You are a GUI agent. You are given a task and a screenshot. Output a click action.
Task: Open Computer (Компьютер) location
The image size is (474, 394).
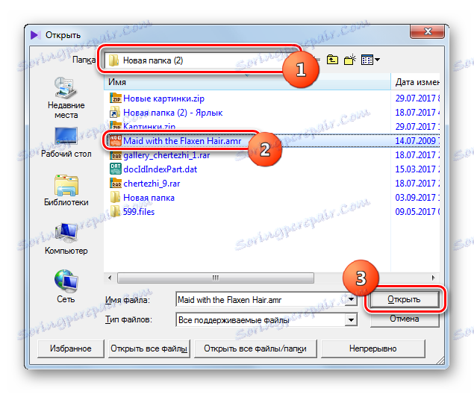coord(66,239)
